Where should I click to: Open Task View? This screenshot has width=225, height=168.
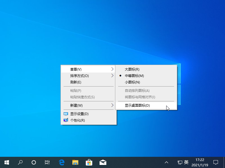point(47,162)
